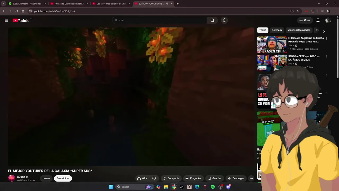Subscribe with the Suscribirse button

coord(63,178)
